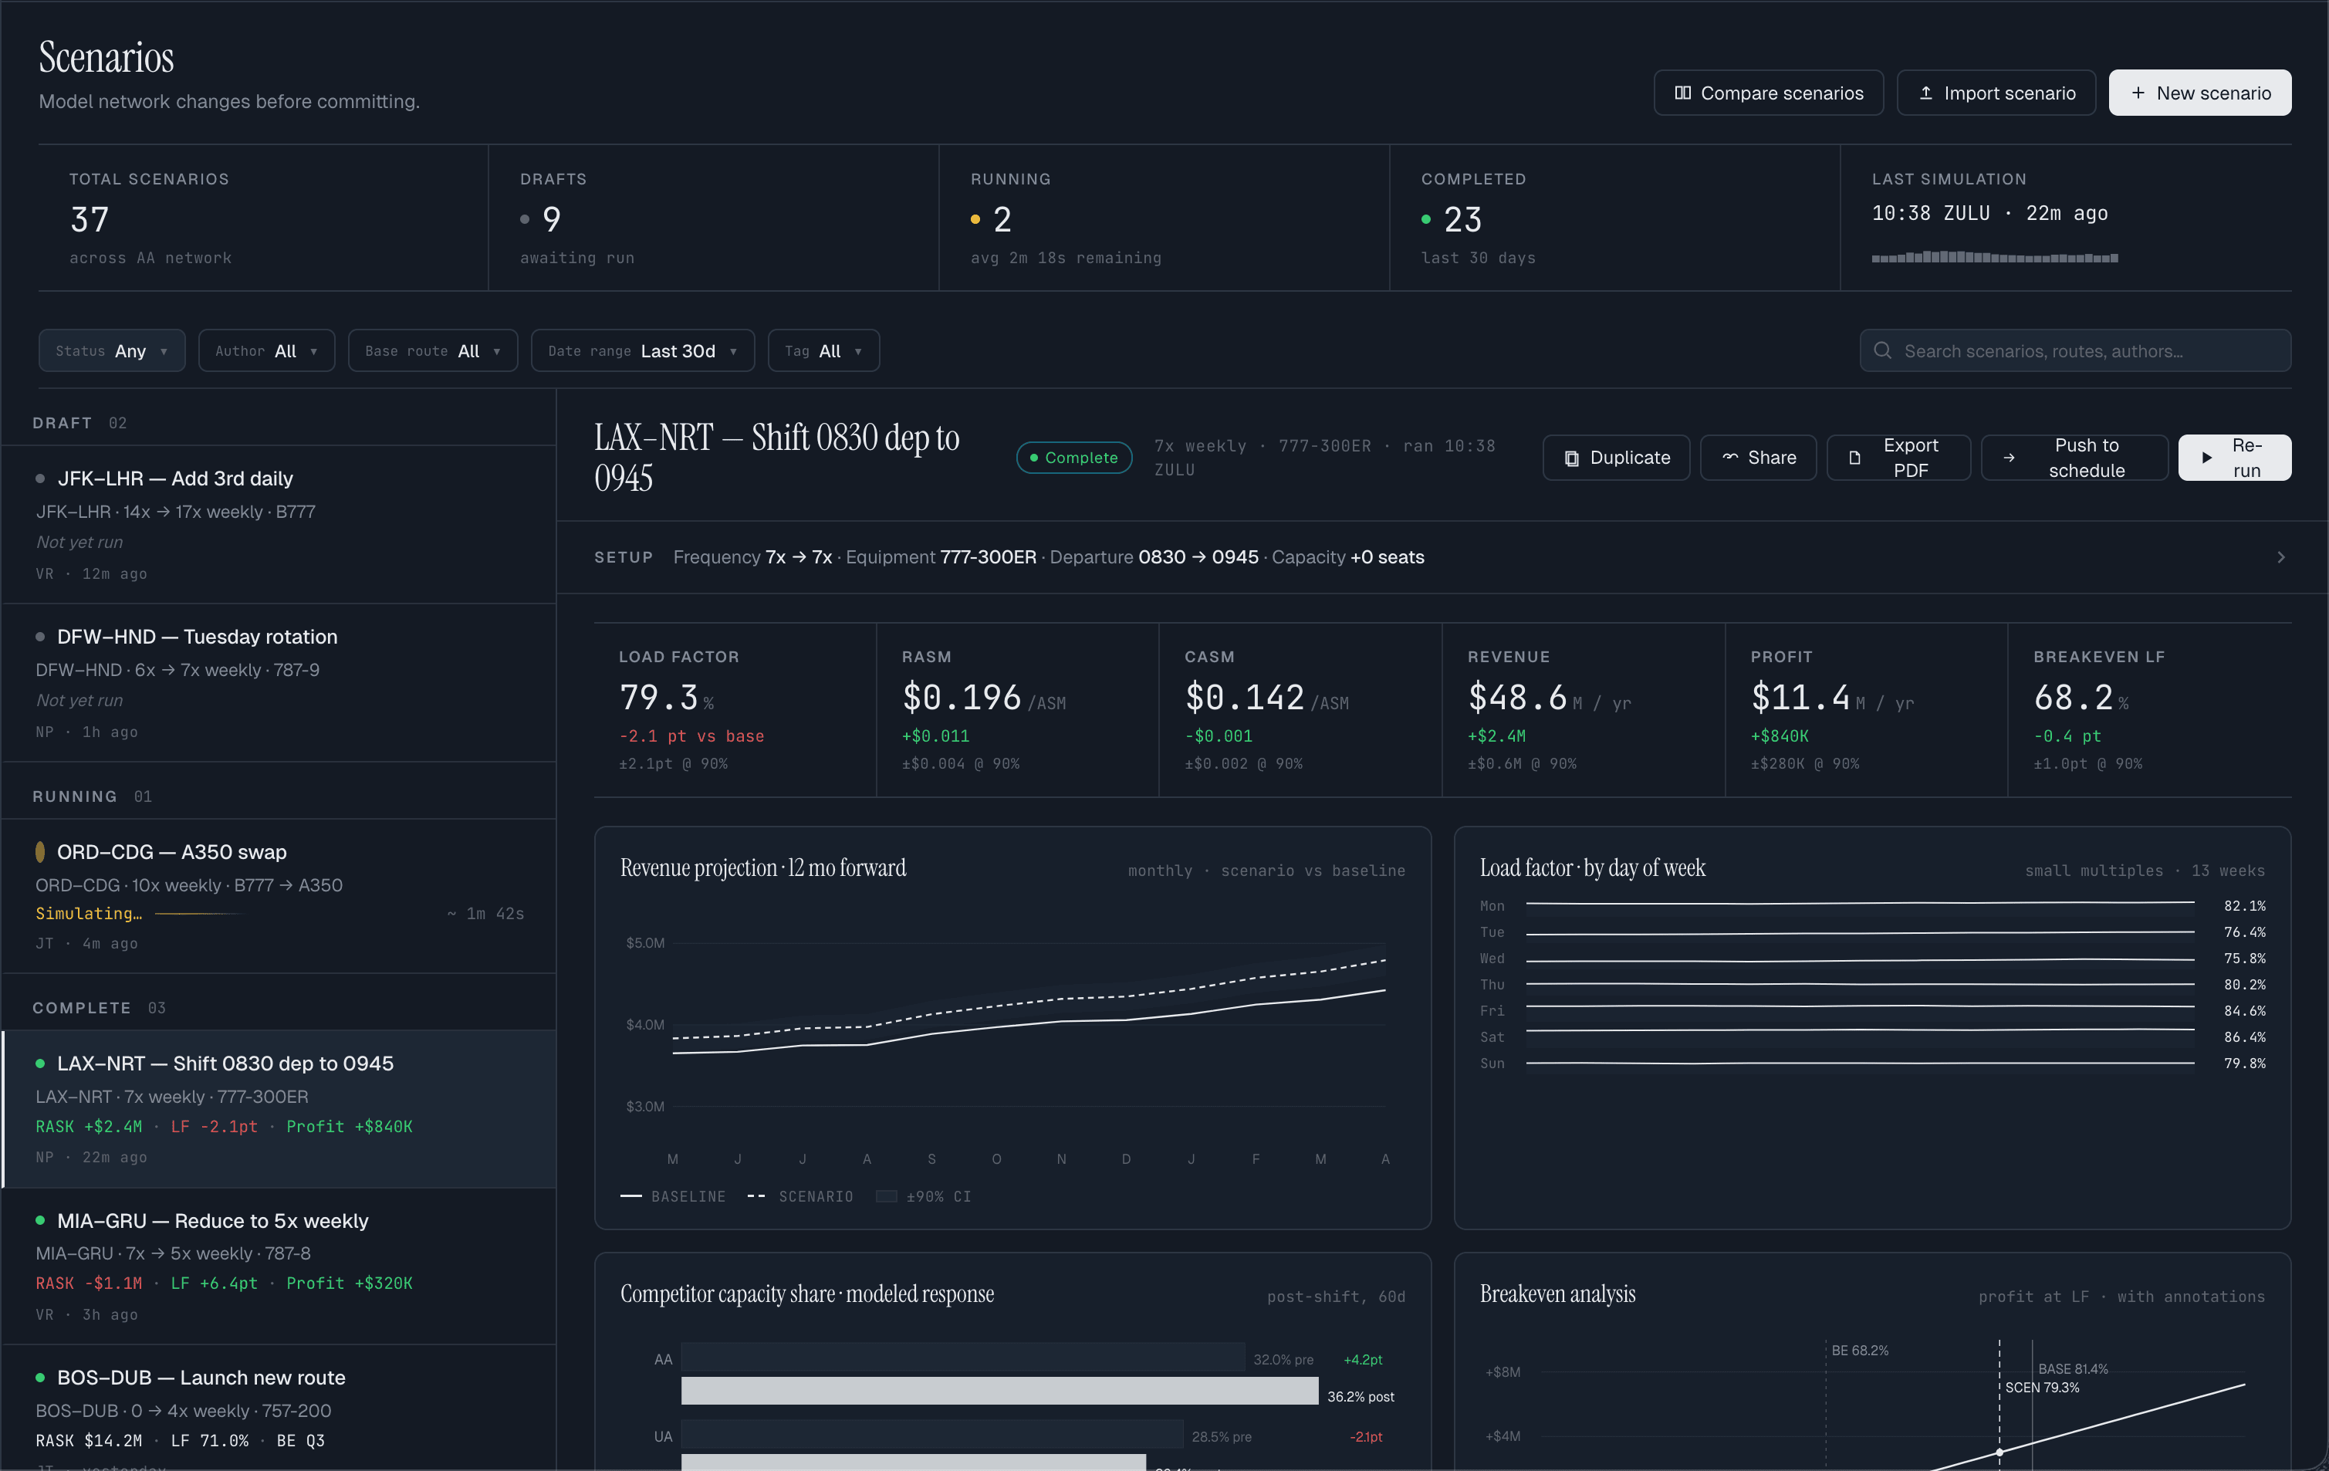Click the Export PDF button

(1898, 458)
